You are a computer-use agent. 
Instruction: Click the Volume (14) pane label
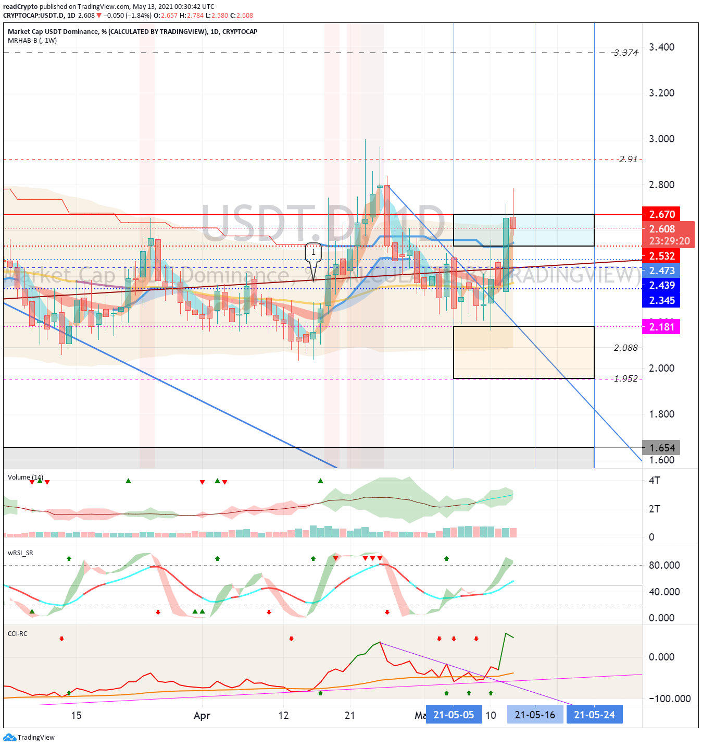point(26,477)
